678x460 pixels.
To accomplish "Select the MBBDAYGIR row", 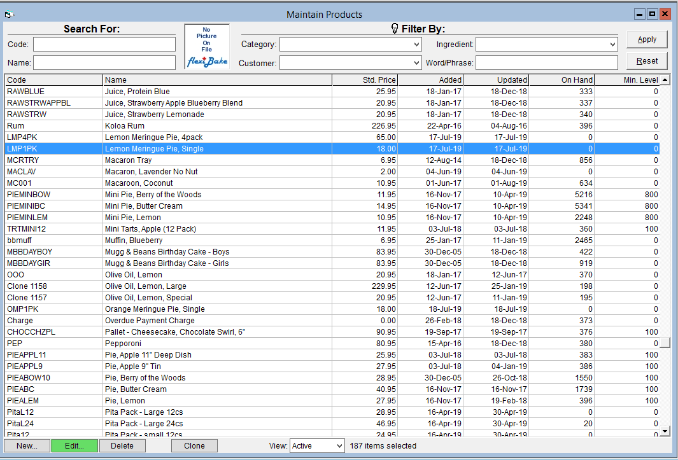I will [x=332, y=263].
